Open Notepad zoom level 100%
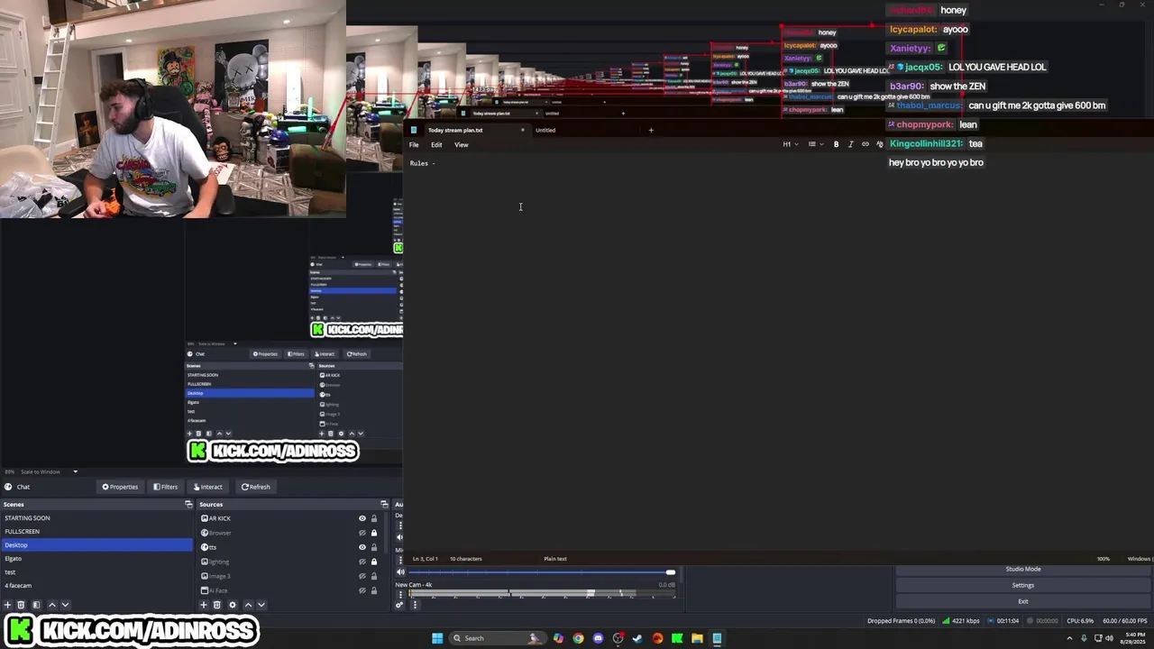This screenshot has height=649, width=1154. (1103, 559)
